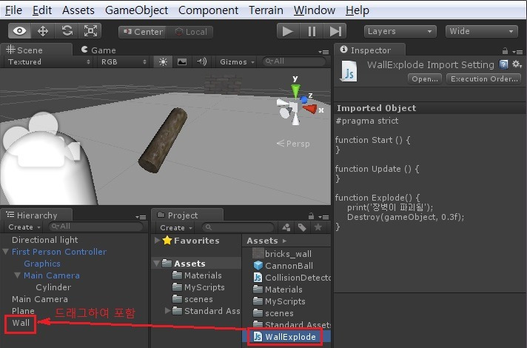This screenshot has width=527, height=348.
Task: Start Play mode
Action: pyautogui.click(x=288, y=31)
